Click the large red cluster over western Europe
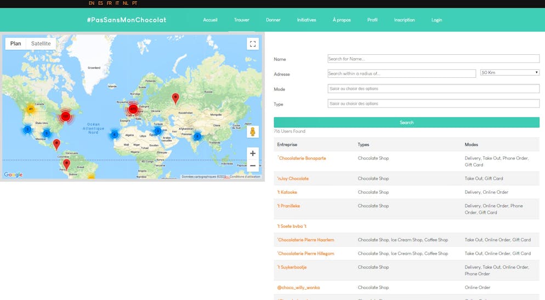Screen dimensions: 545x300 coord(133,109)
